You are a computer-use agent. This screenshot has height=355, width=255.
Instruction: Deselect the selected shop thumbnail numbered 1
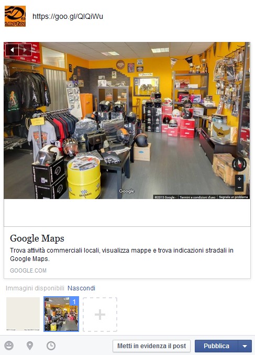[61, 314]
